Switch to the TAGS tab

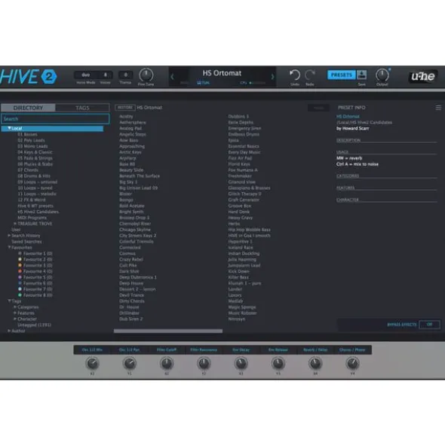tap(82, 108)
